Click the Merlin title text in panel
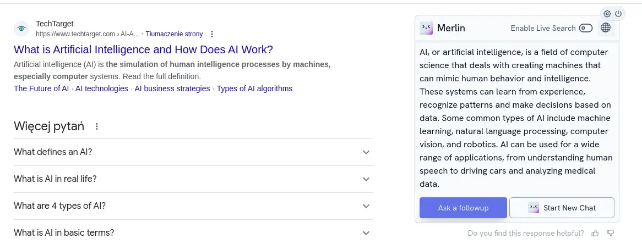The height and width of the screenshot is (244, 642). coord(451,28)
